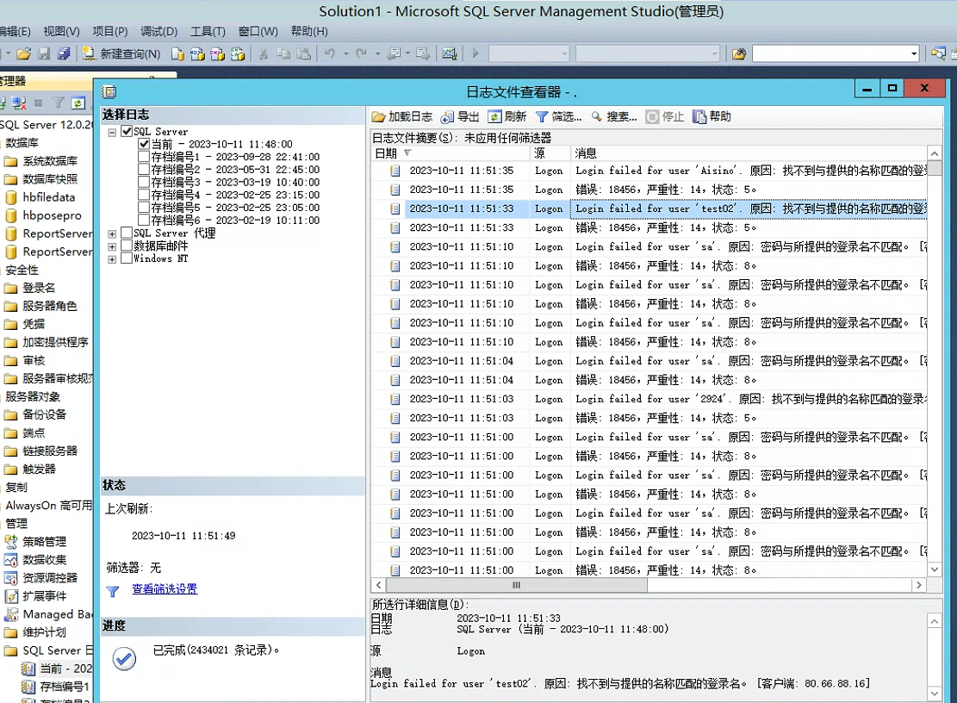The image size is (957, 703).
Task: Sort by the 日期 column header
Action: pyautogui.click(x=386, y=153)
